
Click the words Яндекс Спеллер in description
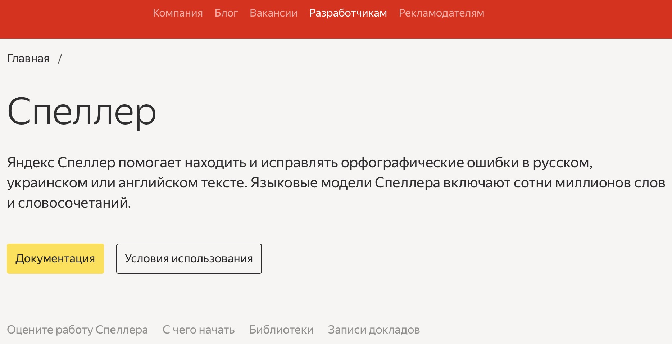pyautogui.click(x=61, y=163)
